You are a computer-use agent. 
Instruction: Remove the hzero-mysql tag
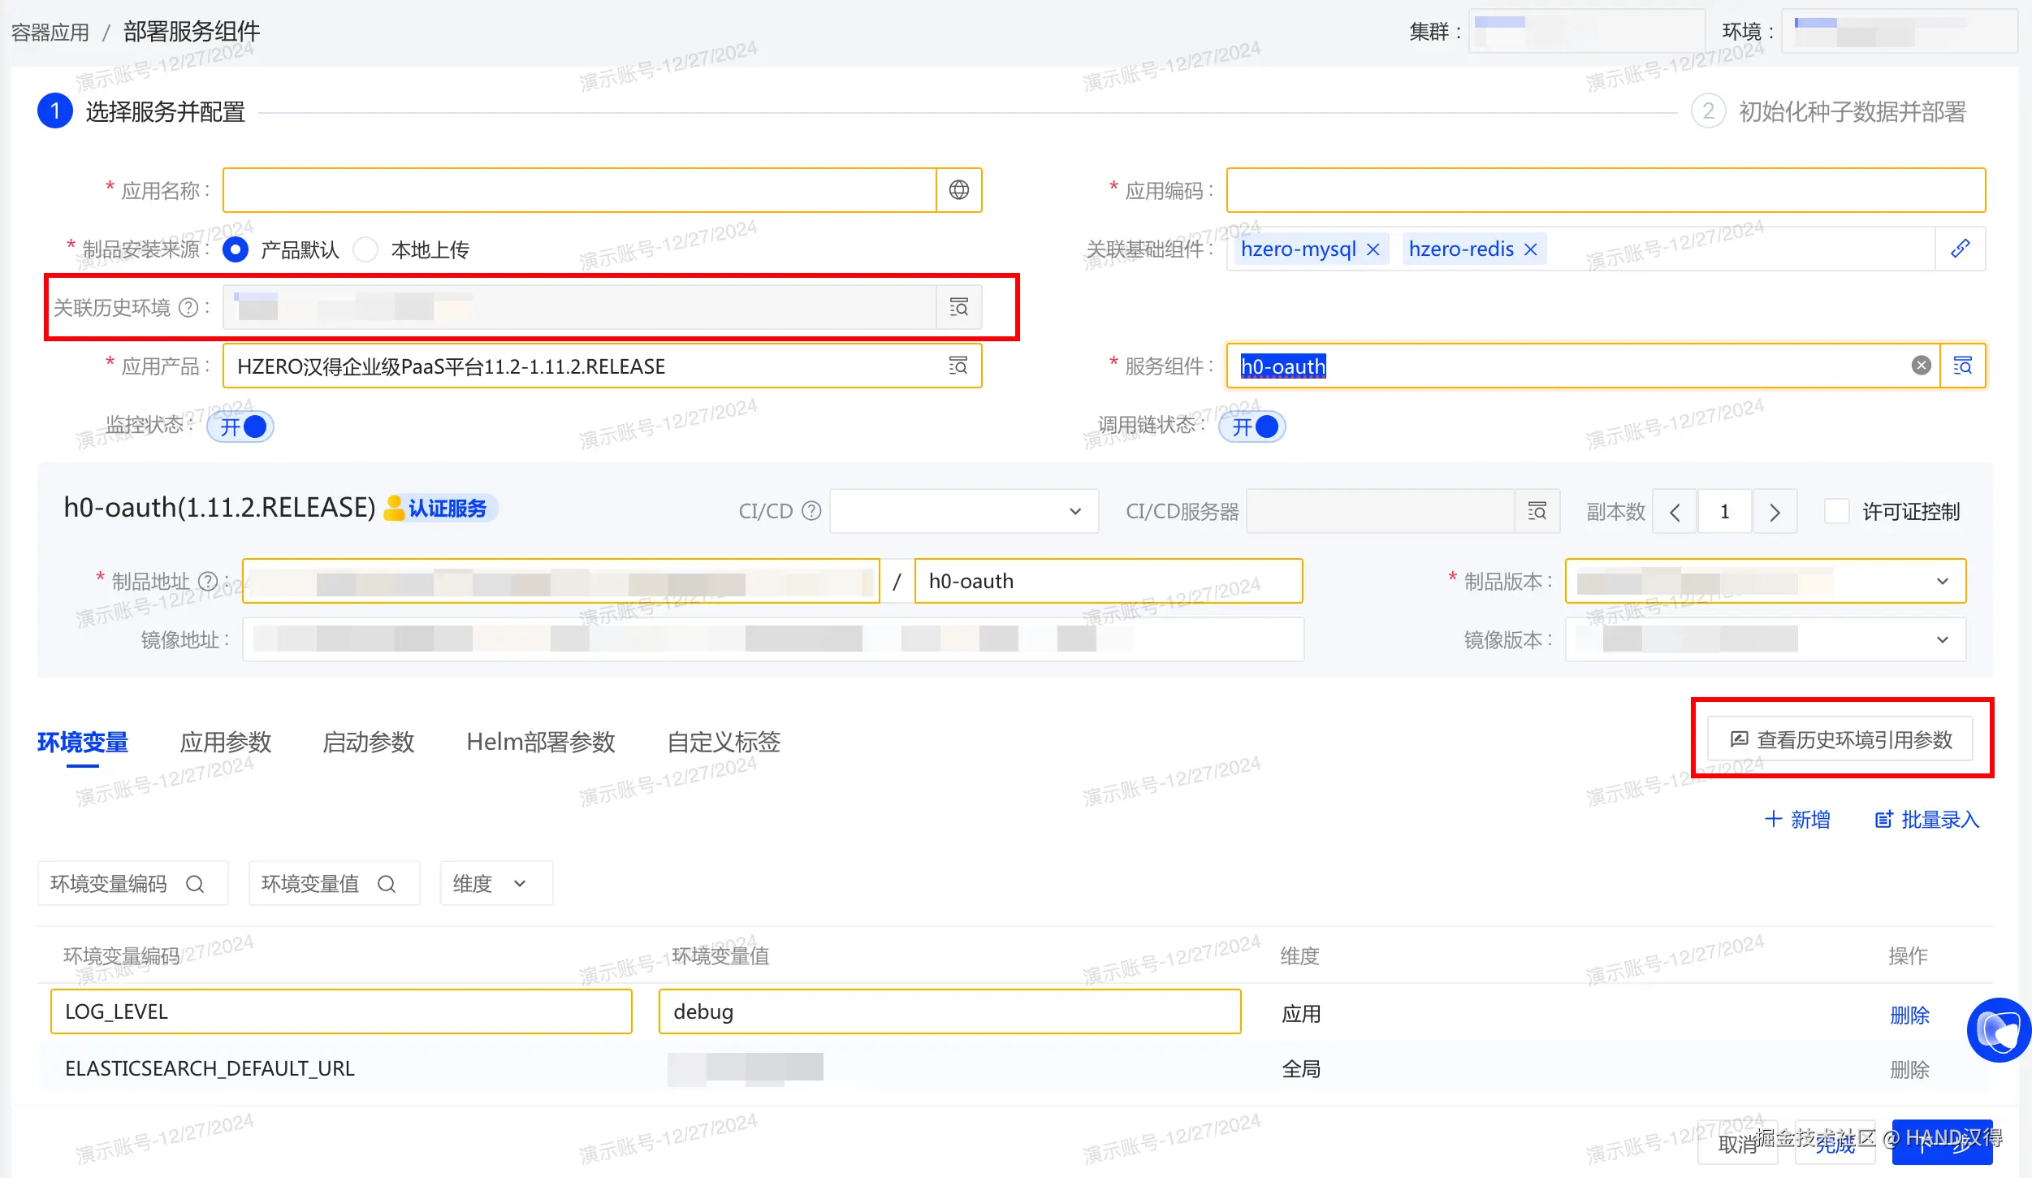1373,249
